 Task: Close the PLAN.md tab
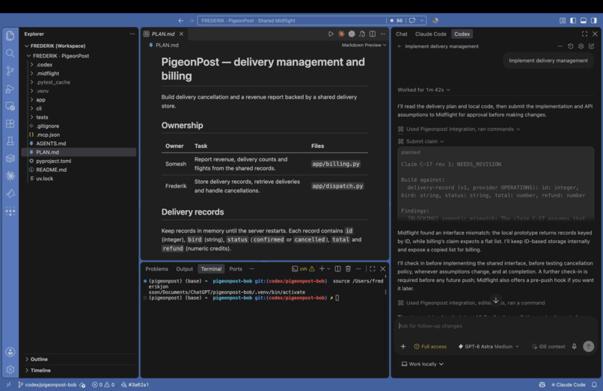(181, 34)
